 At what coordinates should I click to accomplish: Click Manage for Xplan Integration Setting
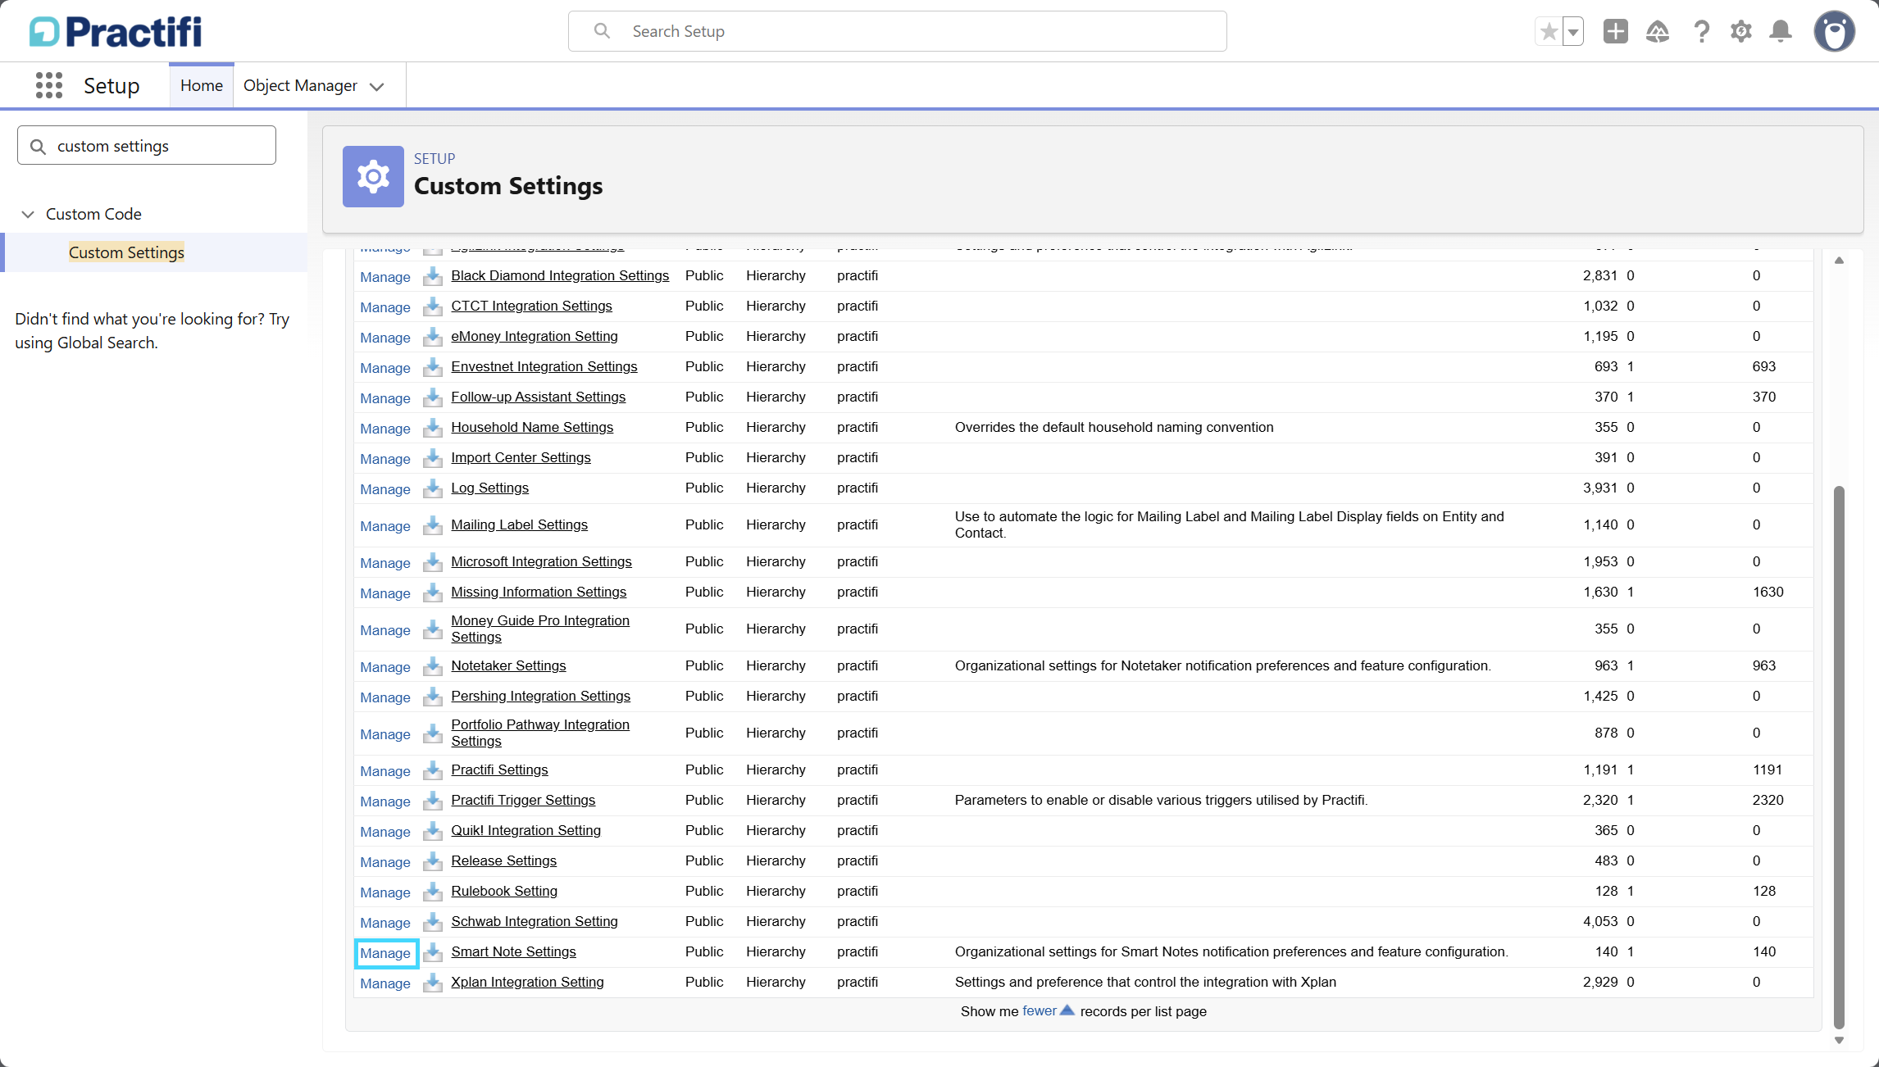click(x=385, y=983)
